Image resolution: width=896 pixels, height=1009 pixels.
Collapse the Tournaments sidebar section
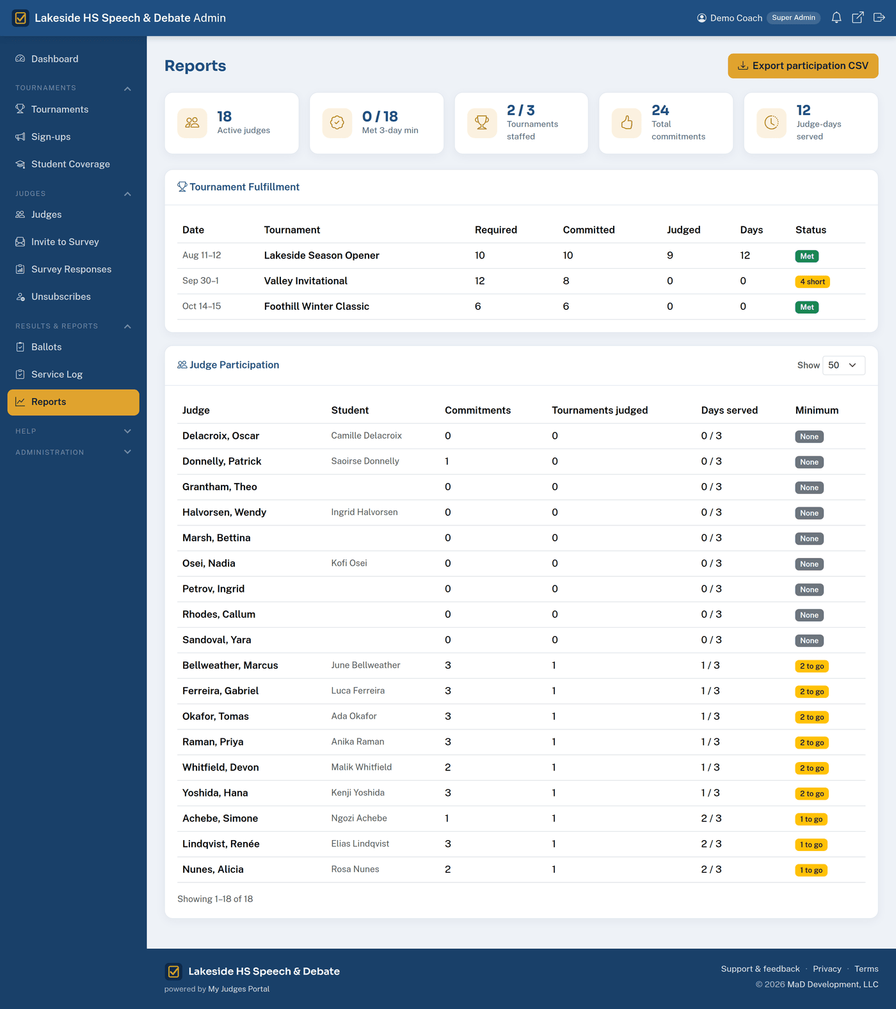127,88
